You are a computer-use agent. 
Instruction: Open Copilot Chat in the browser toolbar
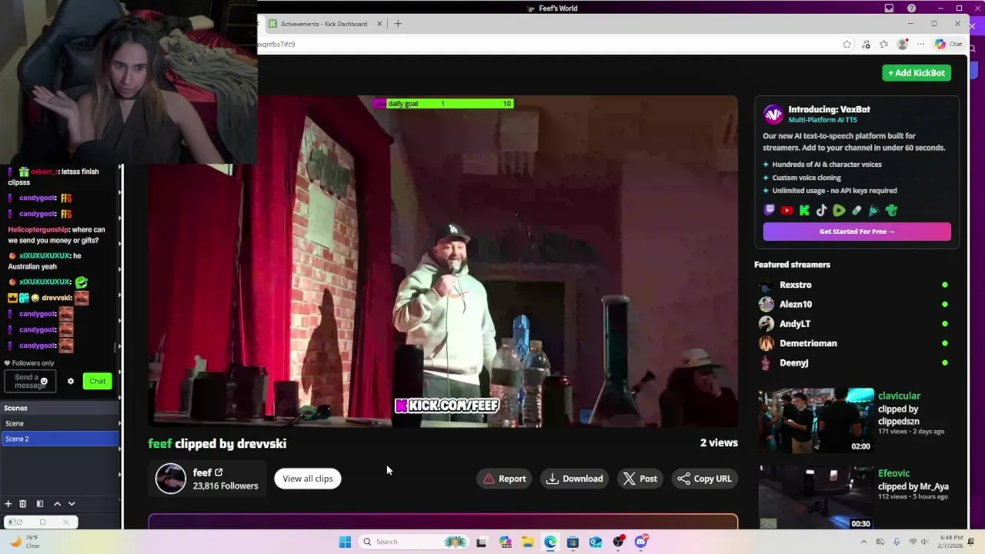pyautogui.click(x=948, y=45)
